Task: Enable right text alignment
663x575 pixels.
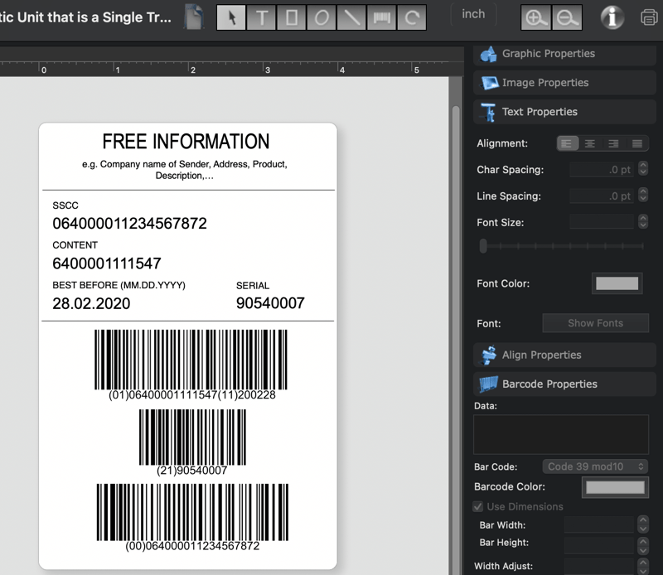Action: (x=612, y=143)
